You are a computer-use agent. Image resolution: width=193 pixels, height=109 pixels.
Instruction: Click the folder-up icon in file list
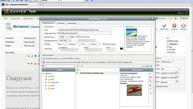tap(77, 70)
